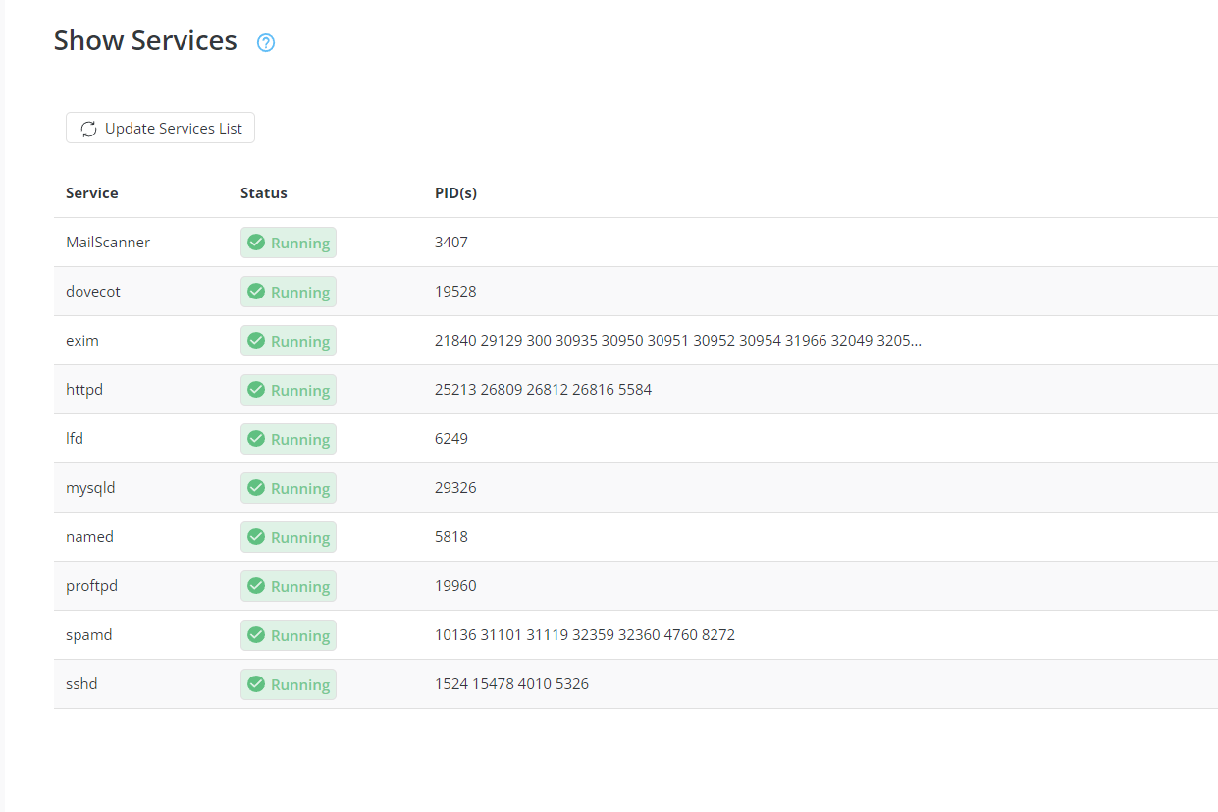Select the Service column header
Viewport: 1218px width, 812px height.
click(x=92, y=193)
